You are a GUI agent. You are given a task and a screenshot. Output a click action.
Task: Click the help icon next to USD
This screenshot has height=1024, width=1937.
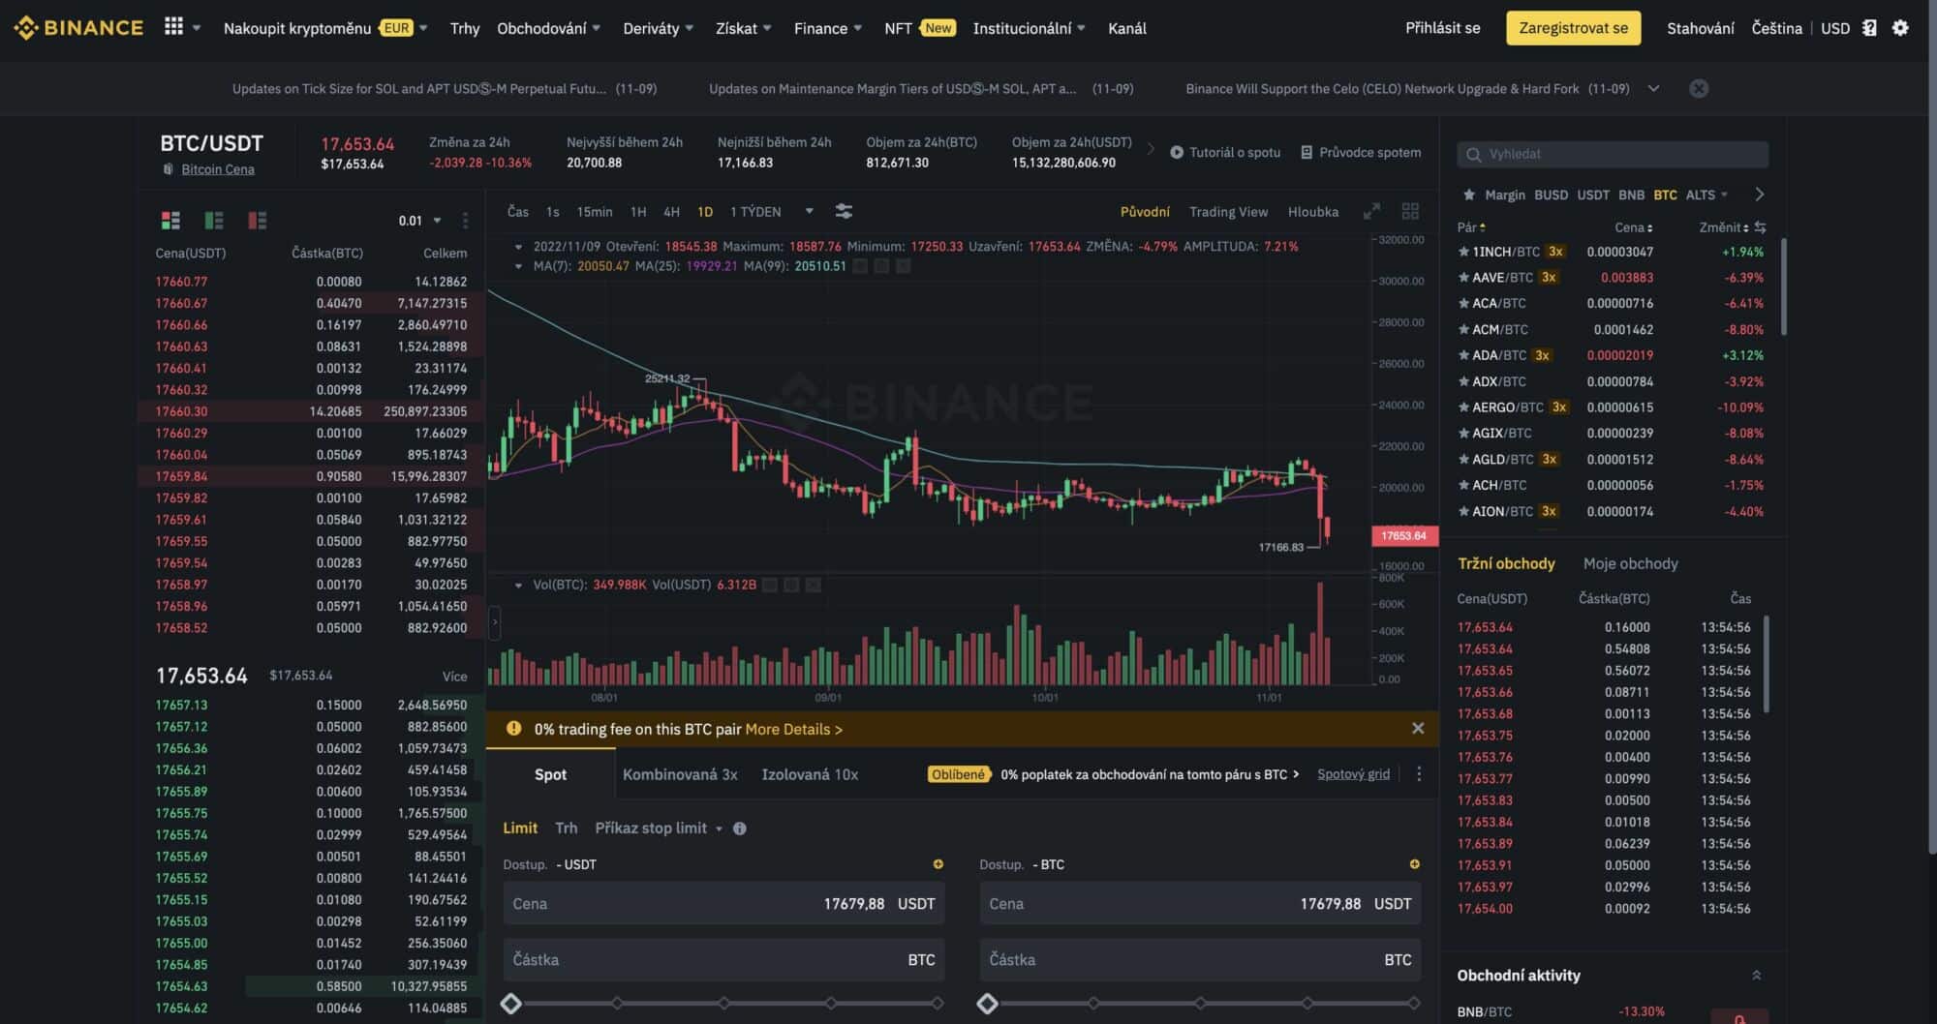tap(1869, 28)
